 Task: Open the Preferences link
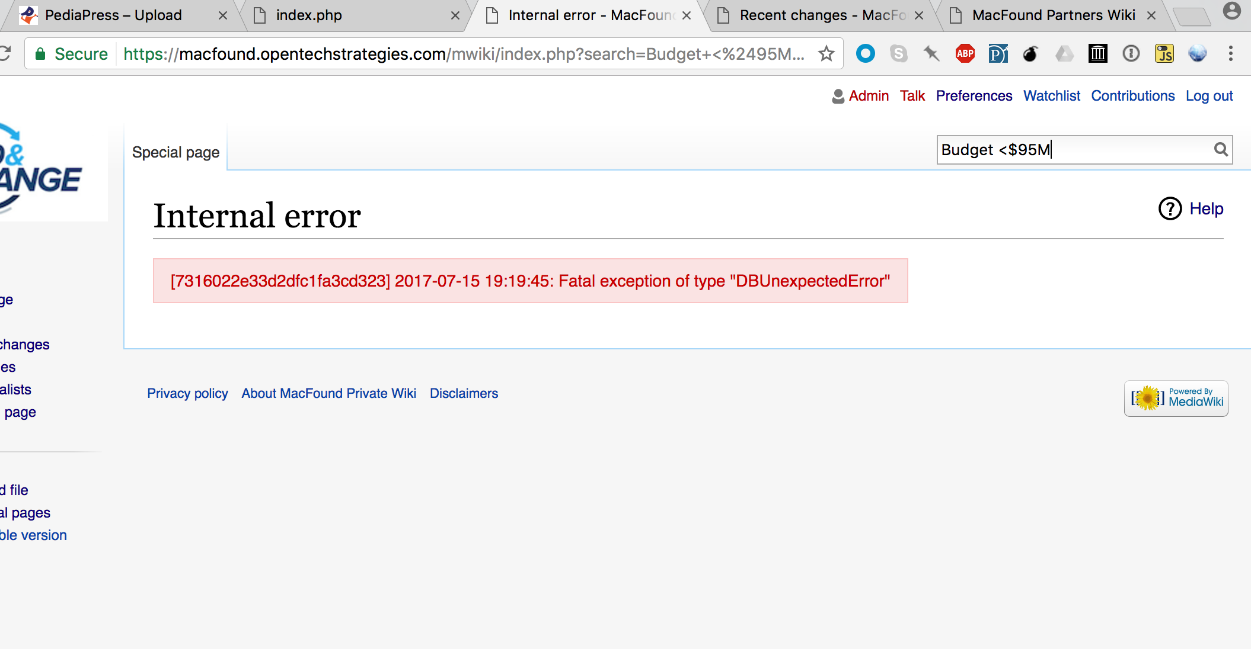click(974, 95)
